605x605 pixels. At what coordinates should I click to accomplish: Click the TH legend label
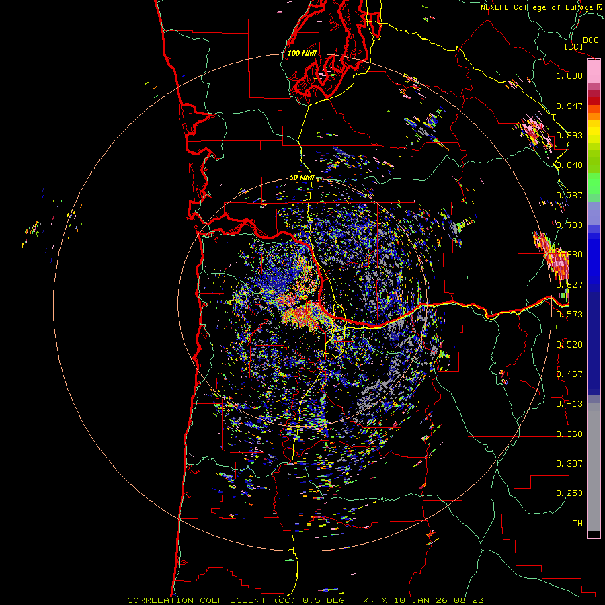point(577,524)
